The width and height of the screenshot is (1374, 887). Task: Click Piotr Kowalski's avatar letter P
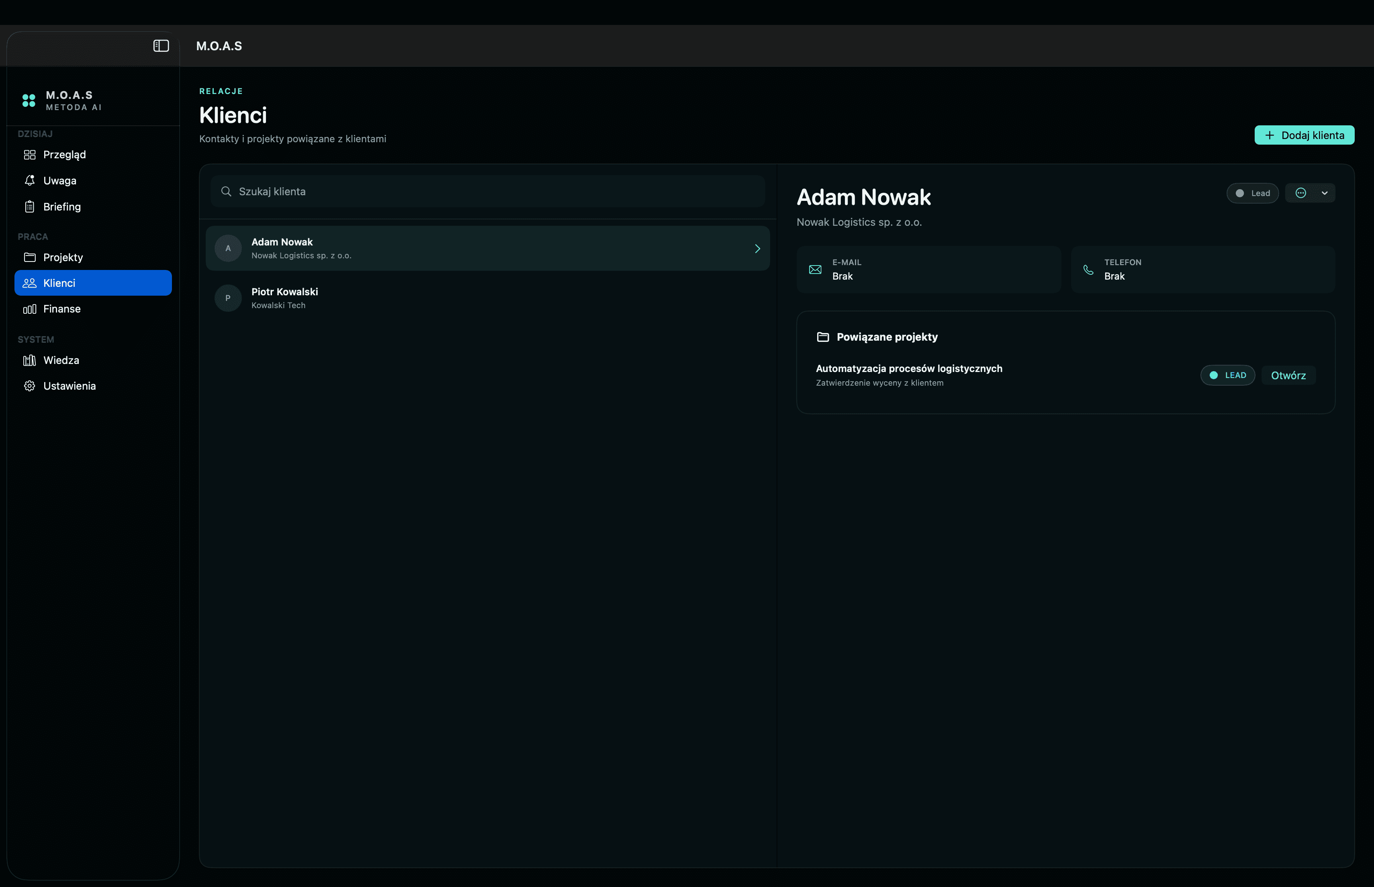click(228, 298)
